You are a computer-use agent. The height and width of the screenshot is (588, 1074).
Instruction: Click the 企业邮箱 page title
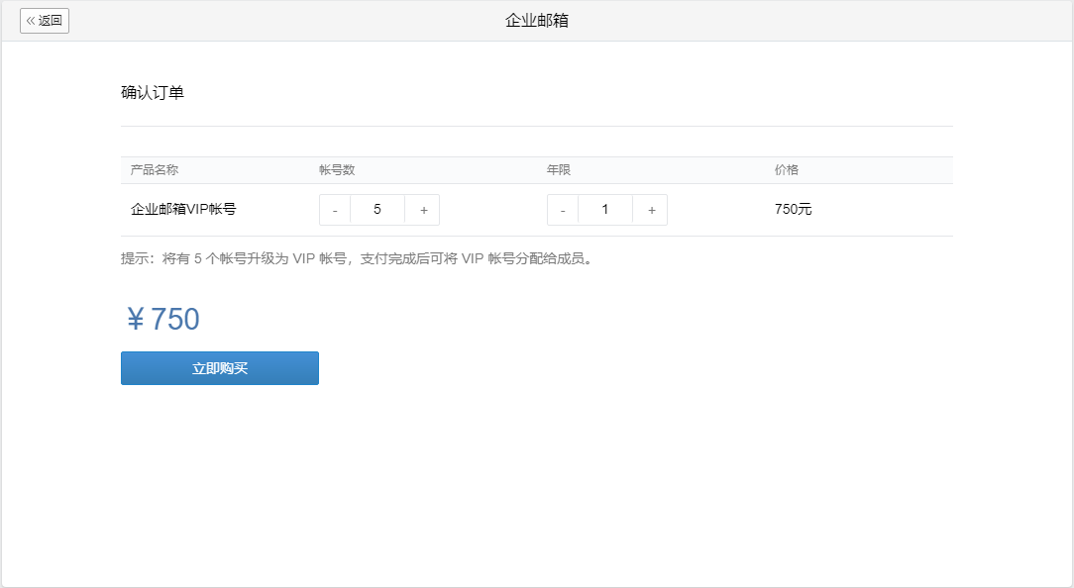(537, 21)
